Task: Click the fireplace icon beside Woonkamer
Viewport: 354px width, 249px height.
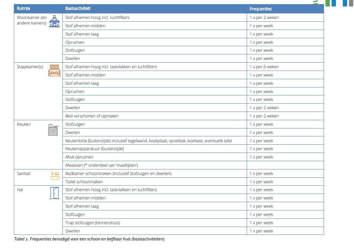Action: click(54, 21)
